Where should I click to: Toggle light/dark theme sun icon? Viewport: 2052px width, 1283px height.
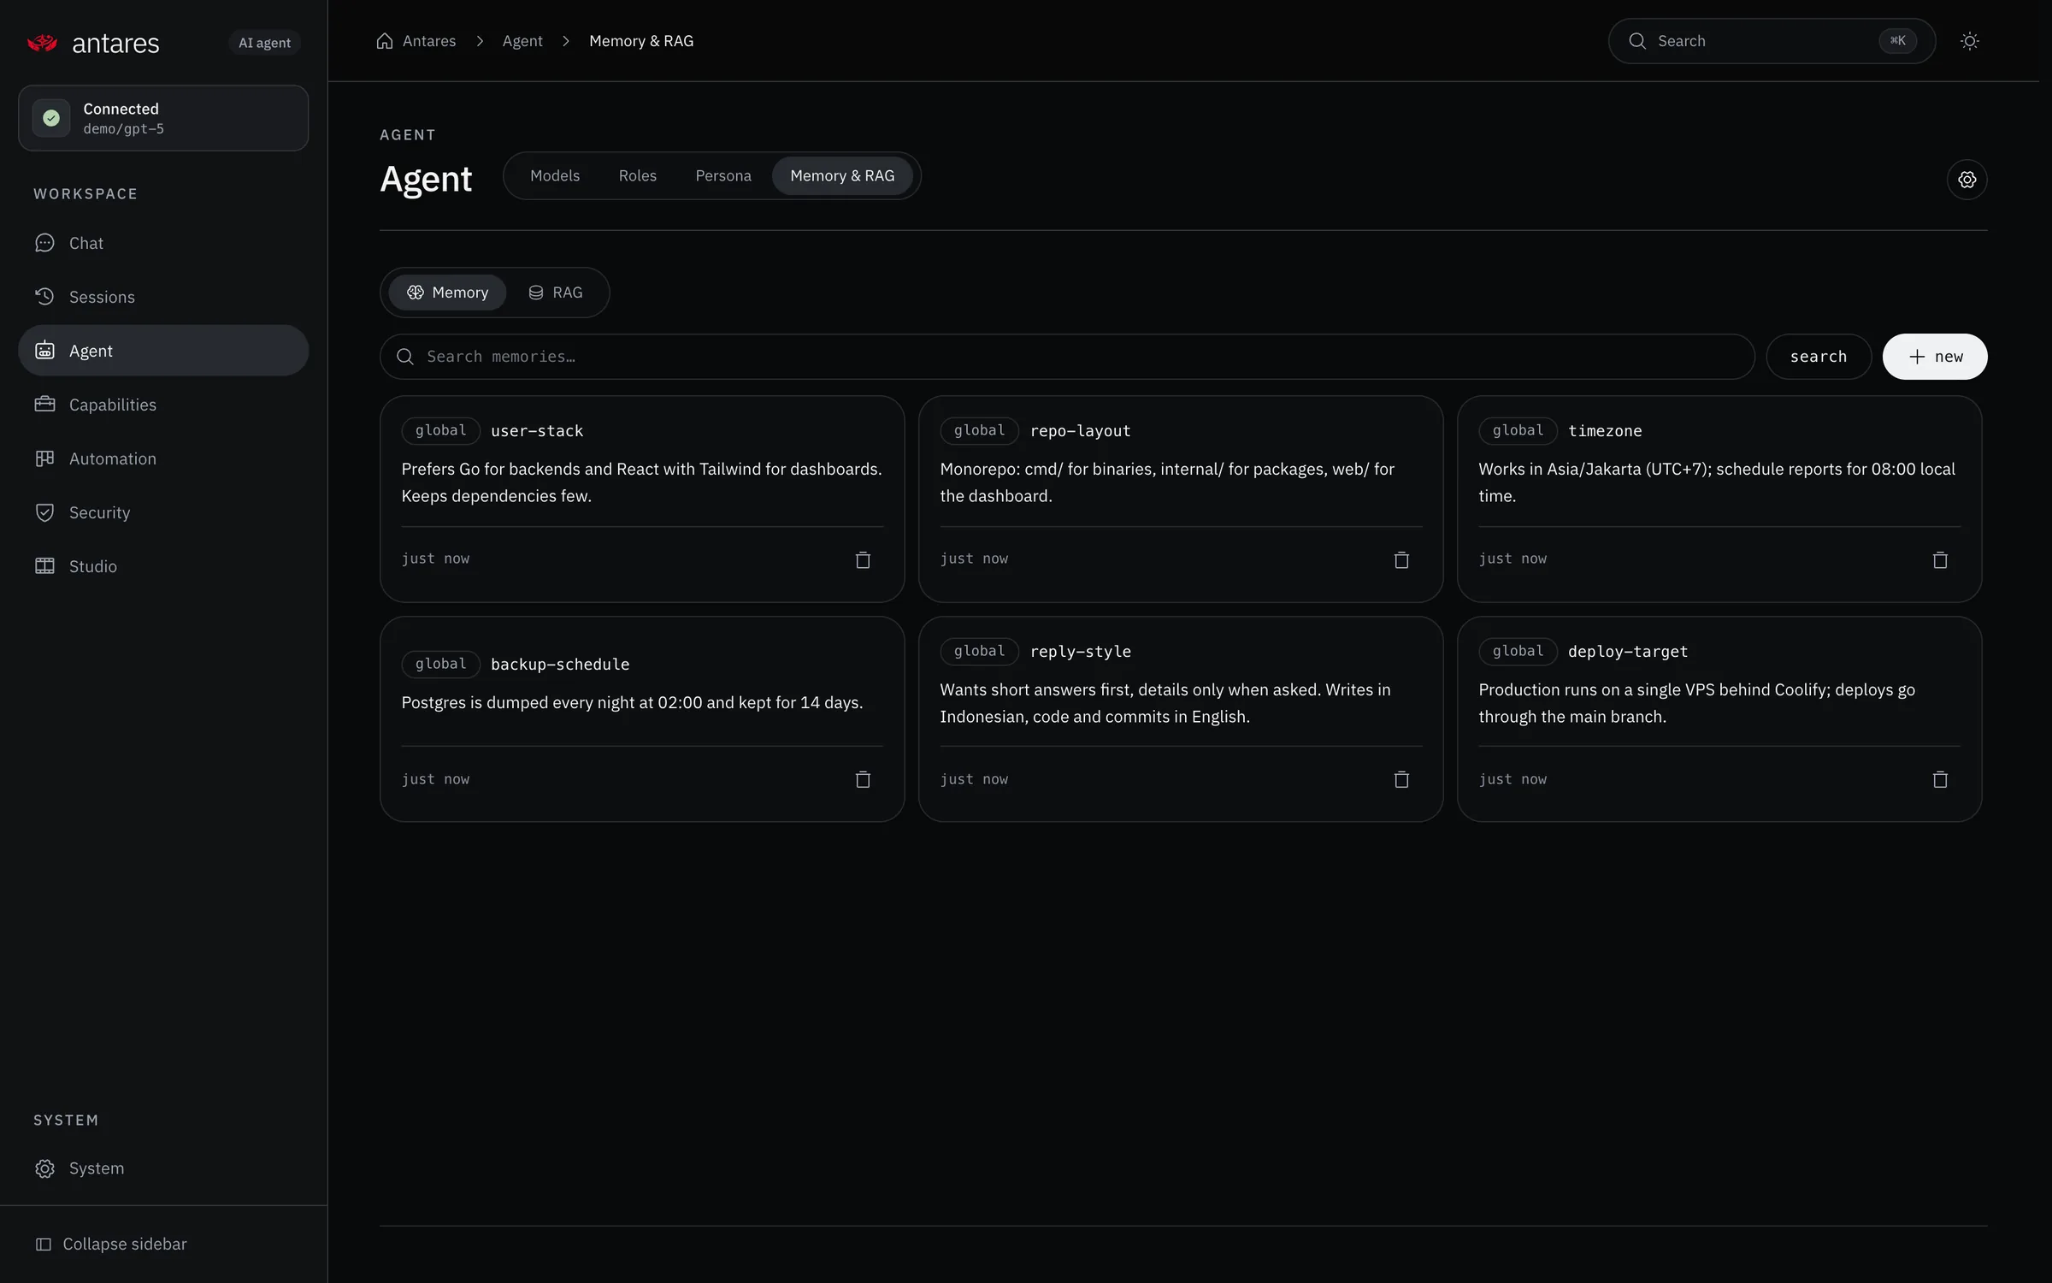[1970, 41]
